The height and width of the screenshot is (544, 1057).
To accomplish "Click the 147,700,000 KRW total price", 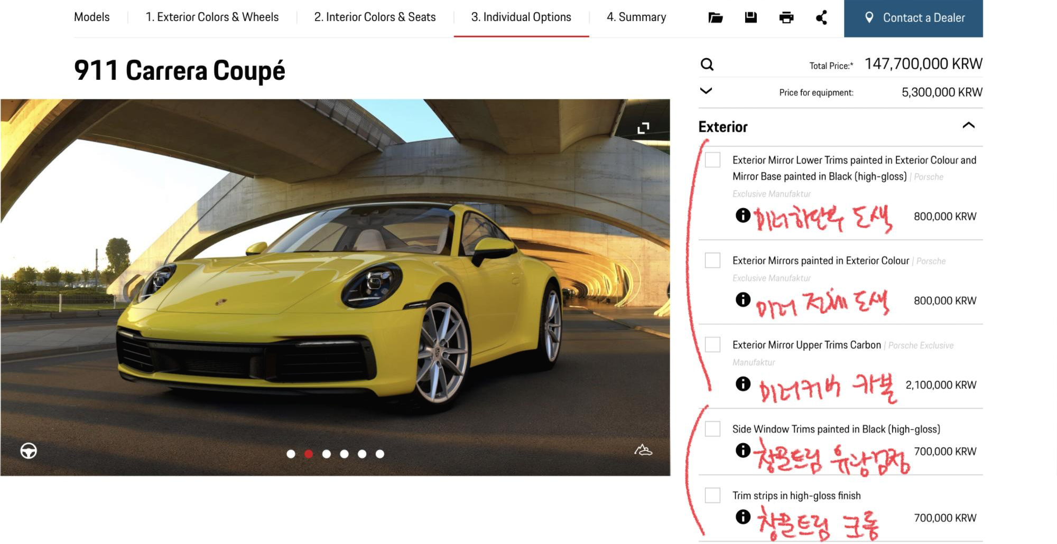I will 923,64.
